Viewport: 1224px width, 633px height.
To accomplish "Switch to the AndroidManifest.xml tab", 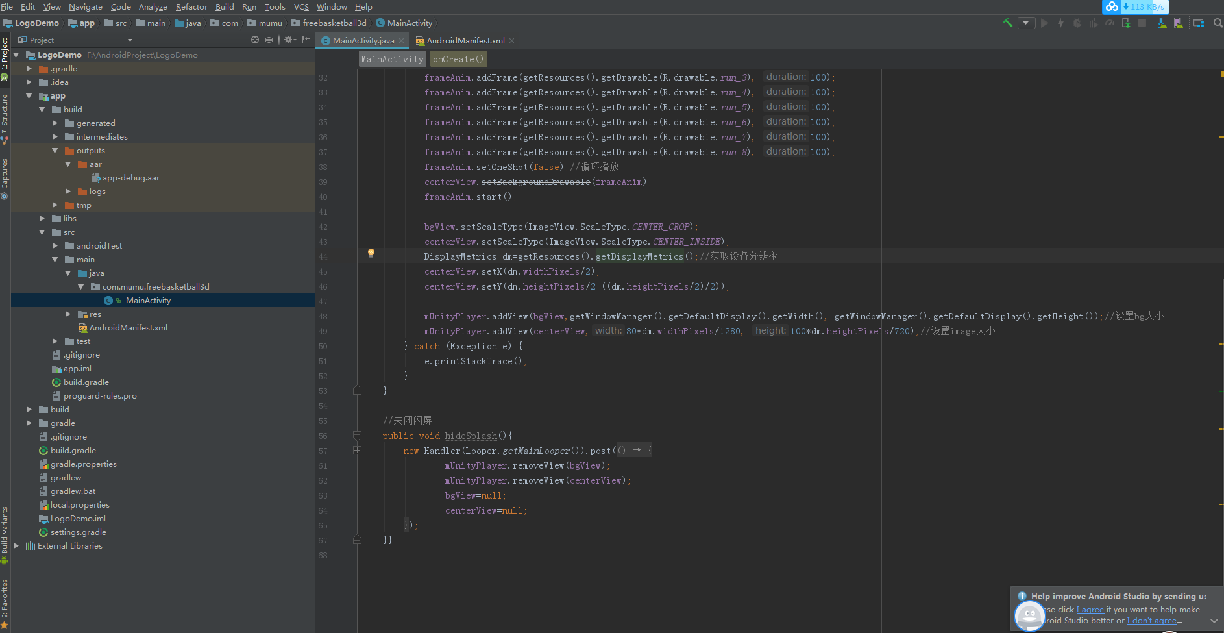I will (x=465, y=40).
